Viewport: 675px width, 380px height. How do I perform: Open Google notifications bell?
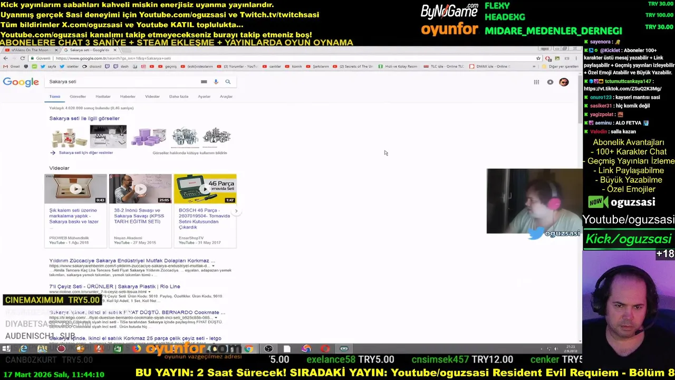[x=550, y=82]
